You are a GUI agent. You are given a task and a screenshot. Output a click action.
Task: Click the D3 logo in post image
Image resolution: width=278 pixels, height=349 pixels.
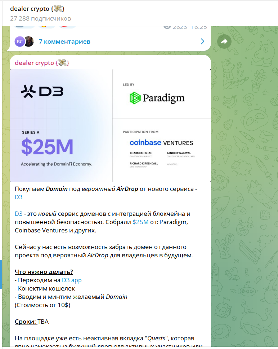pyautogui.click(x=42, y=92)
